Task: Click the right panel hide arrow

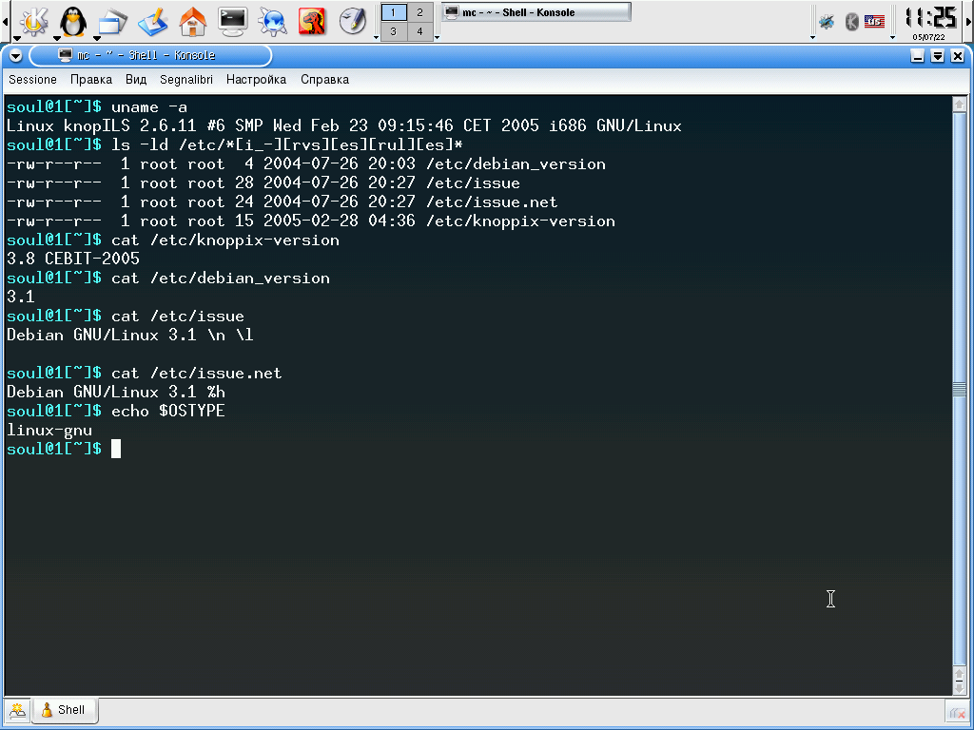Action: point(968,22)
